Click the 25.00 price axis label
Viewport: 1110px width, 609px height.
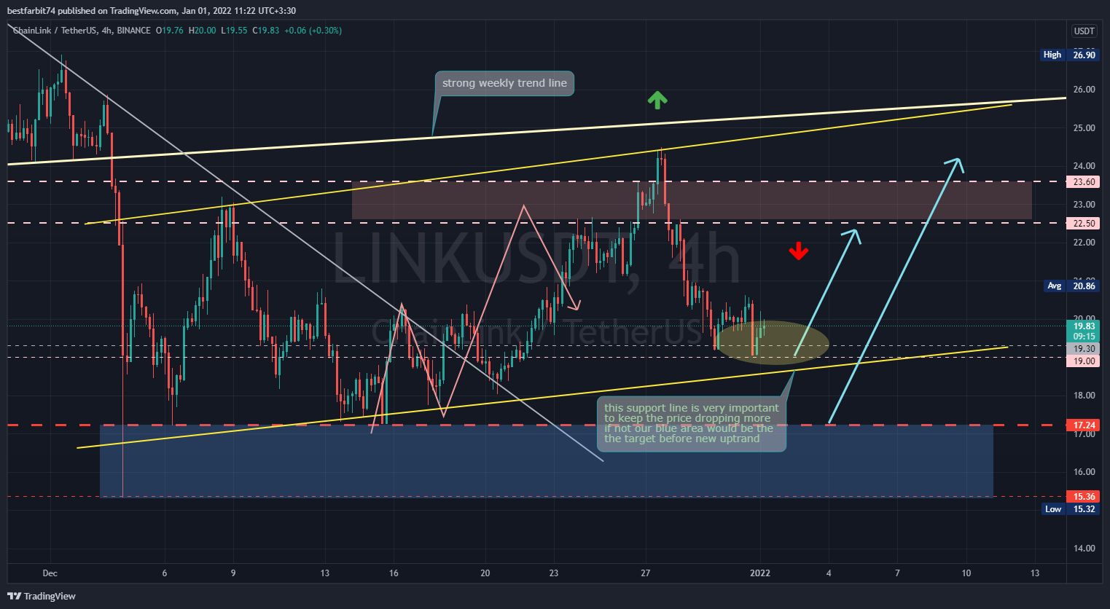point(1084,128)
